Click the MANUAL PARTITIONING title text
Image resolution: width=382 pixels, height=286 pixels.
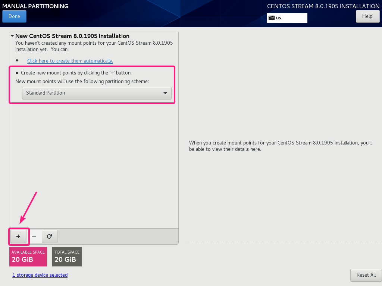35,6
